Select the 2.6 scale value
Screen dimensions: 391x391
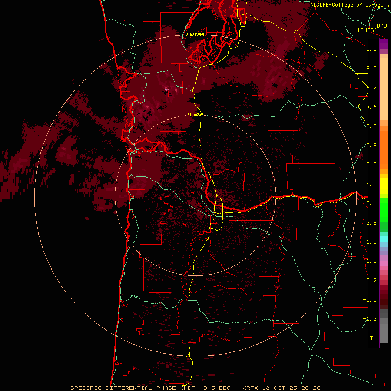point(371,223)
